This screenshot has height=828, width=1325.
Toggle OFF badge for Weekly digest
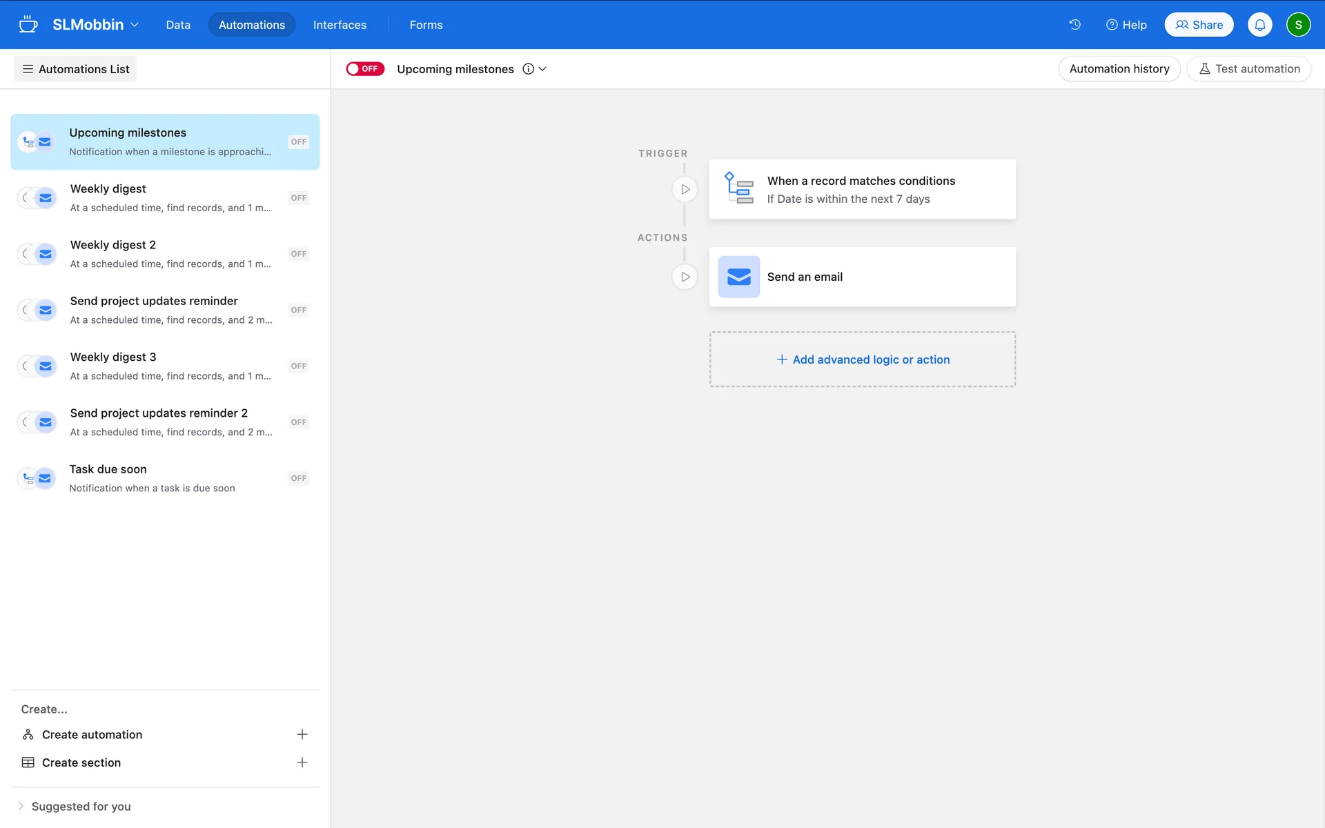point(298,198)
